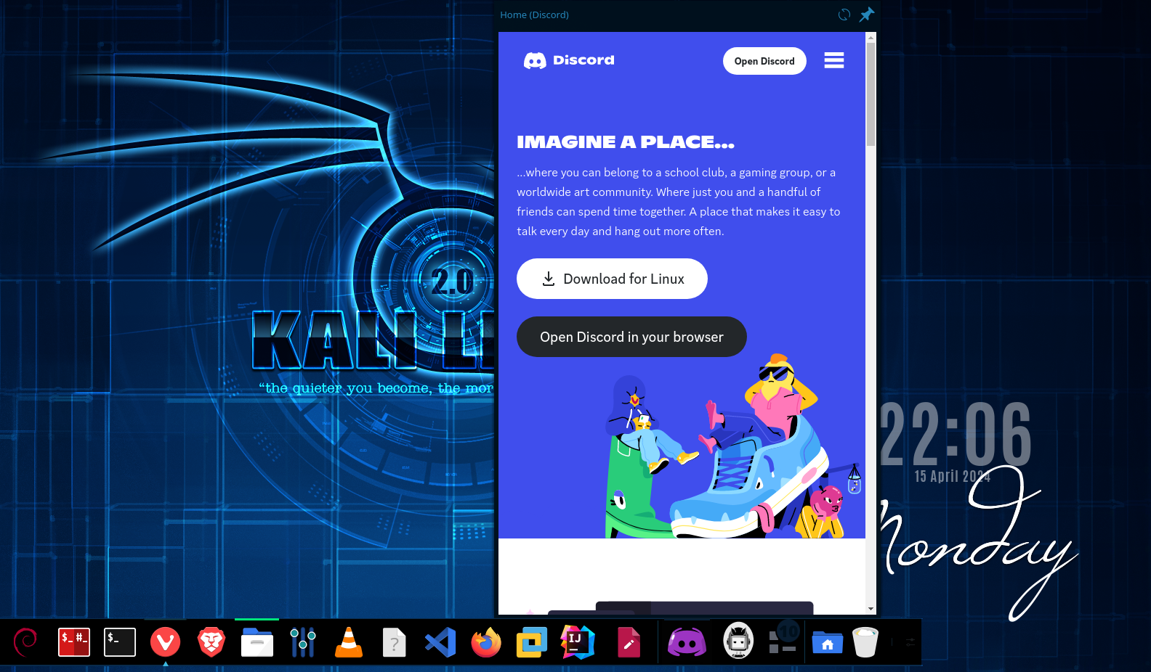Click Open Discord in your browser
1151x672 pixels.
631,337
